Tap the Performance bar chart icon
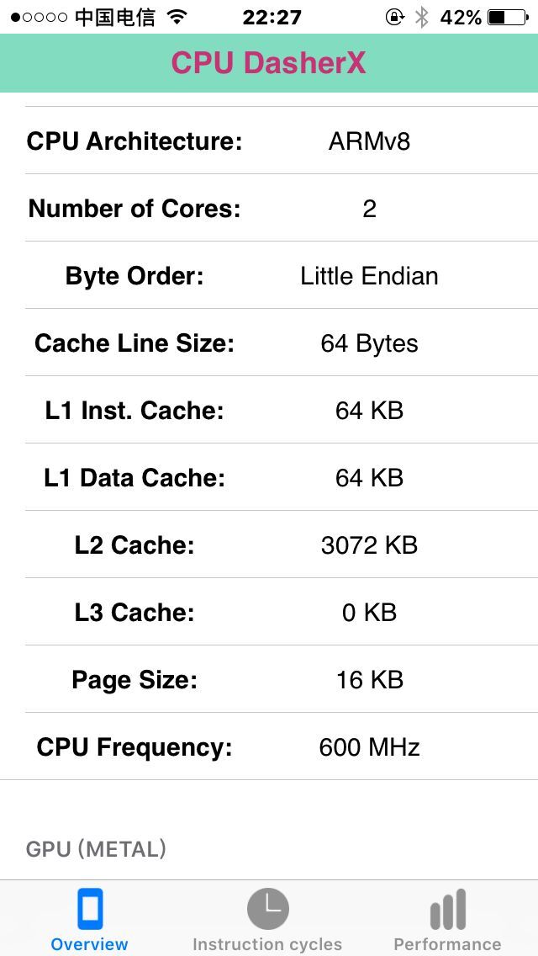This screenshot has width=538, height=956. [x=447, y=910]
